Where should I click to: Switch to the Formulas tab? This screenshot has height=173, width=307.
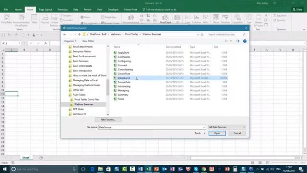pyautogui.click(x=63, y=10)
